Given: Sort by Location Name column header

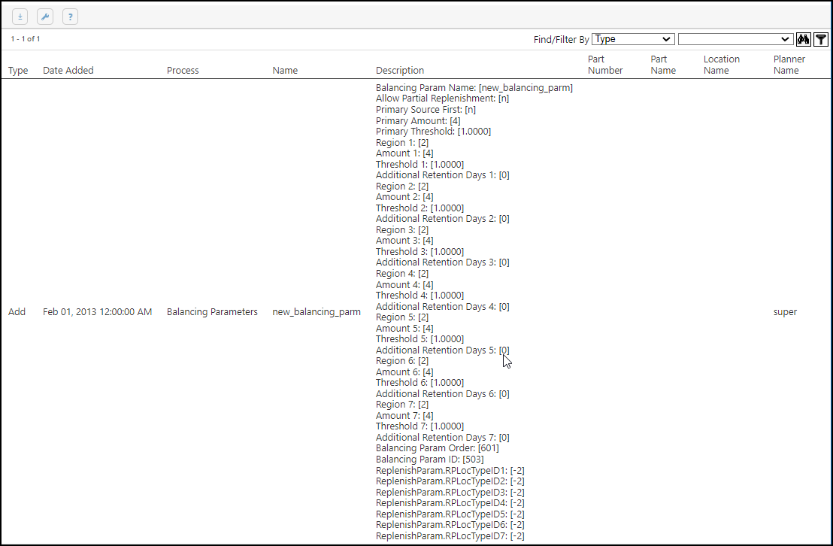Looking at the screenshot, I should [722, 65].
